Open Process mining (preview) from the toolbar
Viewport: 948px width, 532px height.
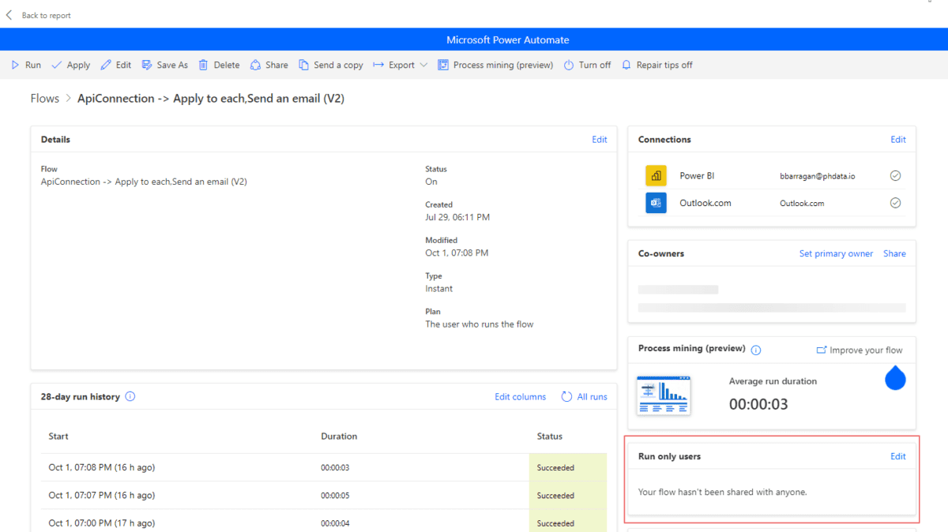pos(495,65)
